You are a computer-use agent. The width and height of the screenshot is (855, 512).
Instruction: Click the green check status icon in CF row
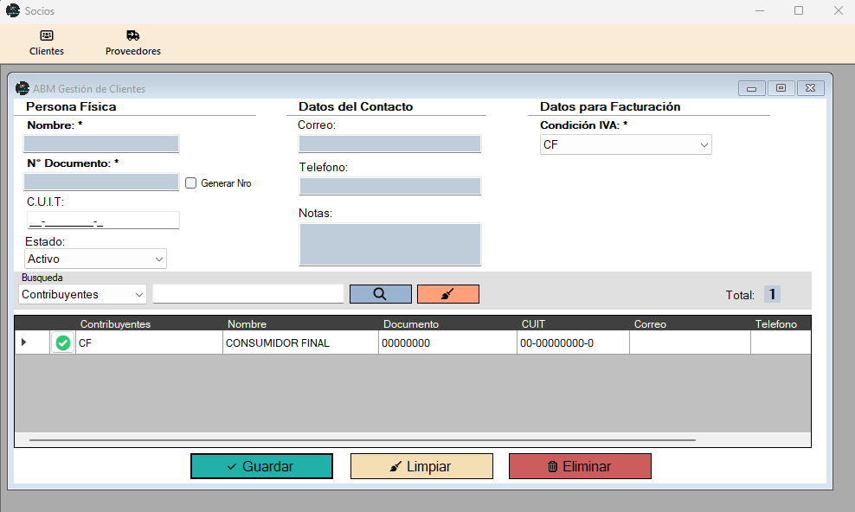(x=62, y=342)
